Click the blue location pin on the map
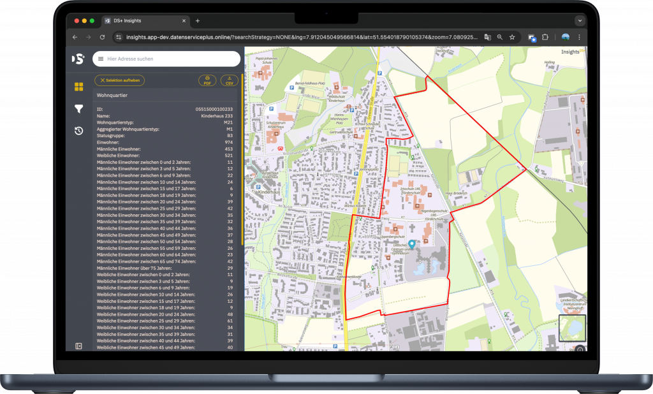 pos(412,244)
